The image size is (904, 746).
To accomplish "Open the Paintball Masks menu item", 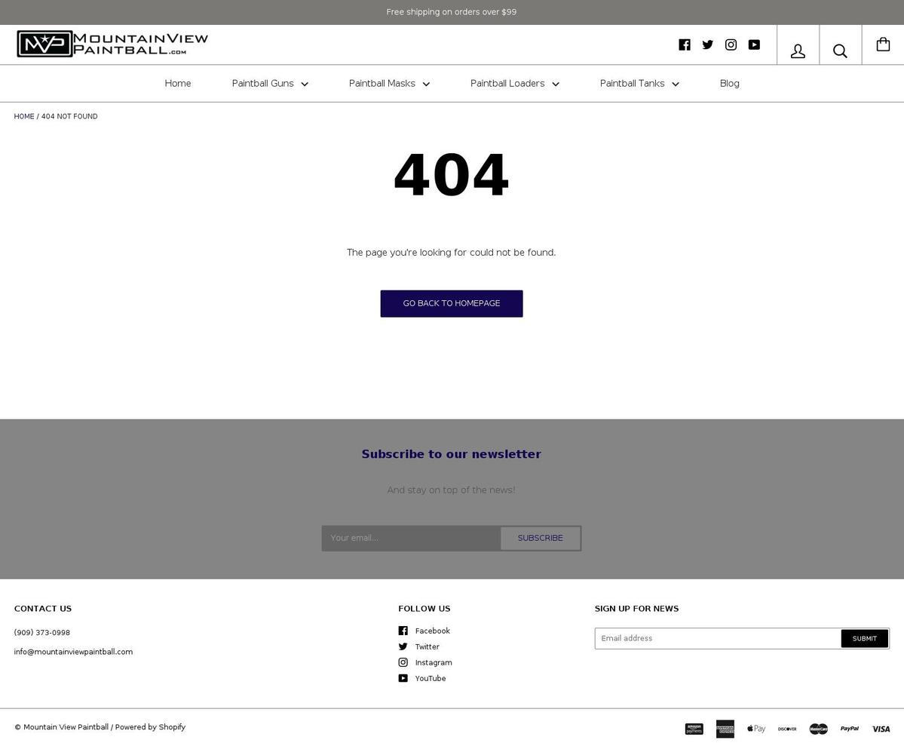I will coord(382,84).
